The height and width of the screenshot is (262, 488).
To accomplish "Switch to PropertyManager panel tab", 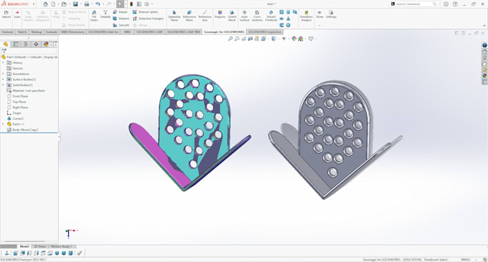I will point(16,45).
